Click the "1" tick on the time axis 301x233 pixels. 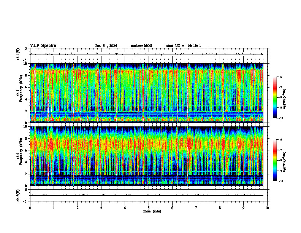coord(54,208)
